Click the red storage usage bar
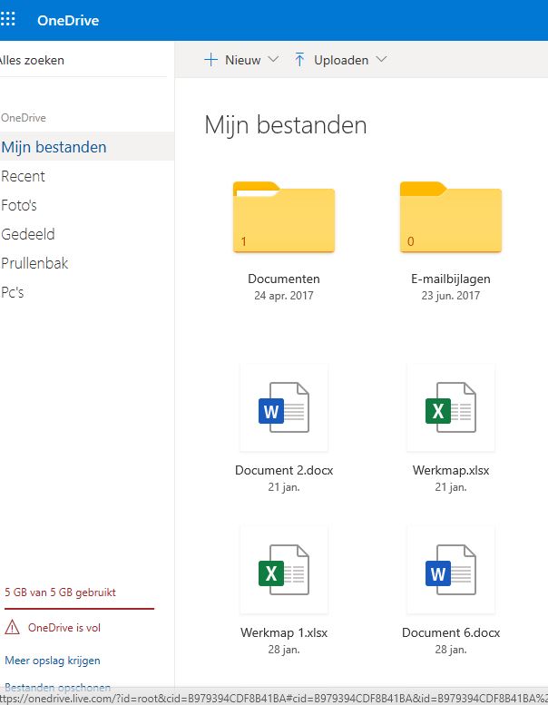548x705 pixels. tap(79, 609)
